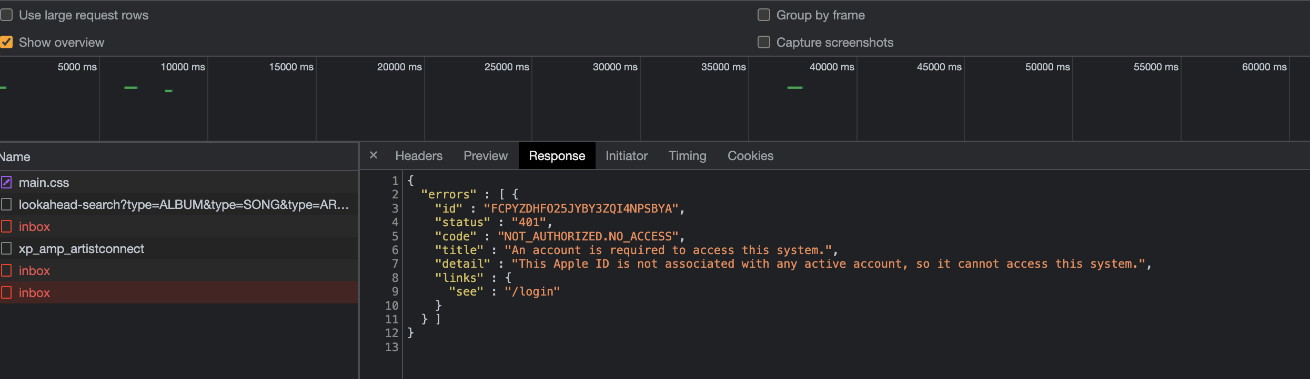Image resolution: width=1310 pixels, height=379 pixels.
Task: Show the Cookies tab
Action: pos(750,156)
